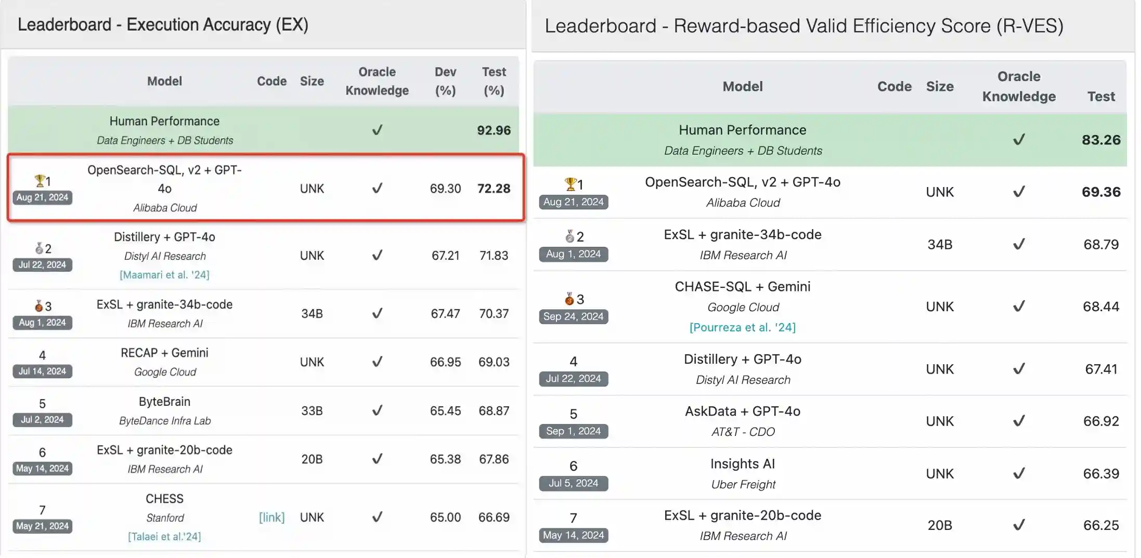The height and width of the screenshot is (558, 1141).
Task: Click the gold trophy icon in the EX leaderboard
Action: click(x=40, y=181)
